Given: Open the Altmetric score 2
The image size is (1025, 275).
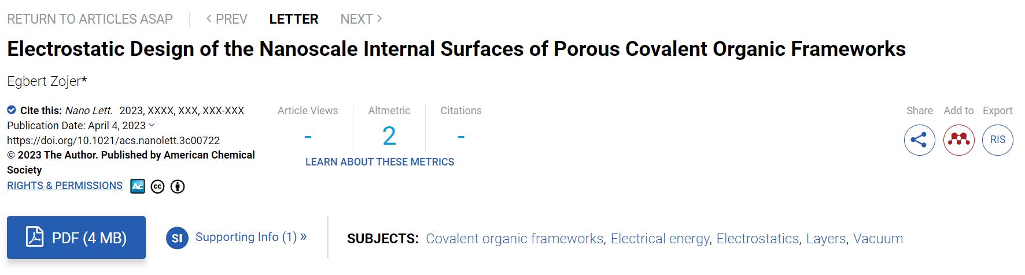Looking at the screenshot, I should tap(389, 136).
